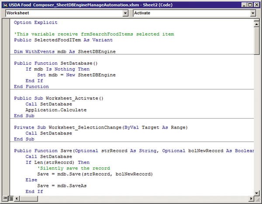Maximize the code window
262x204 pixels.
tap(250, 5)
